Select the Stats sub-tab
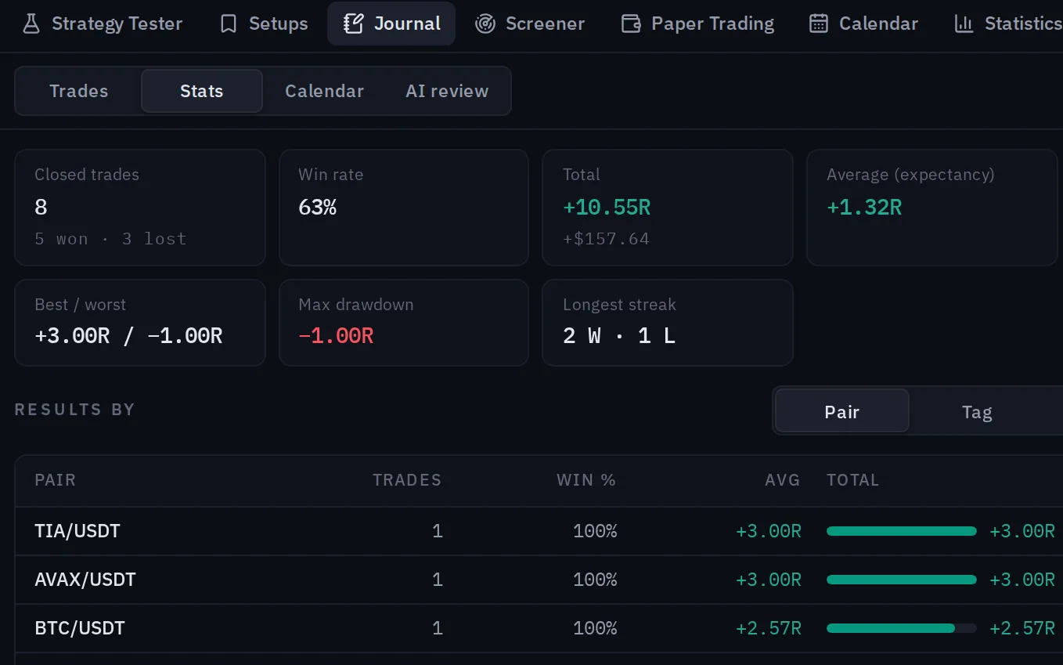 pos(202,91)
